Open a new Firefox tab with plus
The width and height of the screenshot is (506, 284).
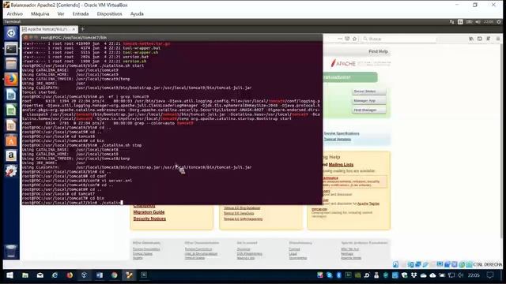click(x=82, y=29)
